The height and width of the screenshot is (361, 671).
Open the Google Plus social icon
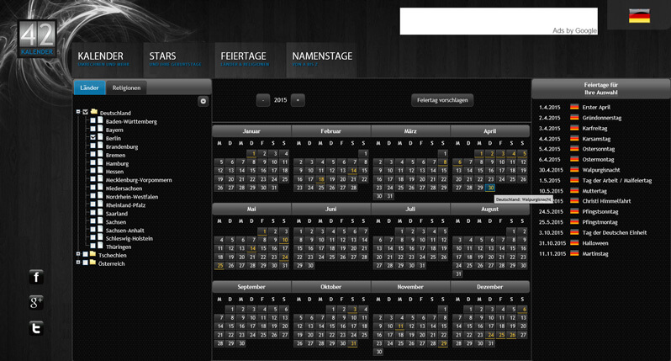coord(35,303)
